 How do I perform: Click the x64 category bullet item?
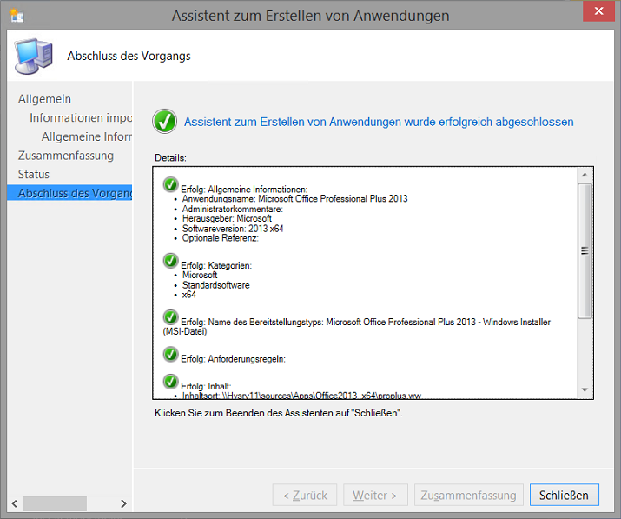coord(189,295)
